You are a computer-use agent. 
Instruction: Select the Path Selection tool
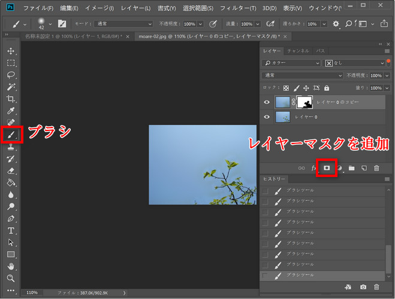(11, 242)
